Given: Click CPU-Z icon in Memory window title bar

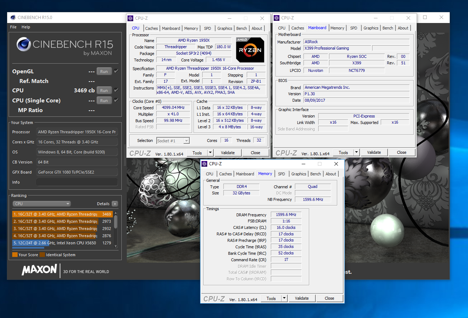Looking at the screenshot, I should pyautogui.click(x=205, y=164).
